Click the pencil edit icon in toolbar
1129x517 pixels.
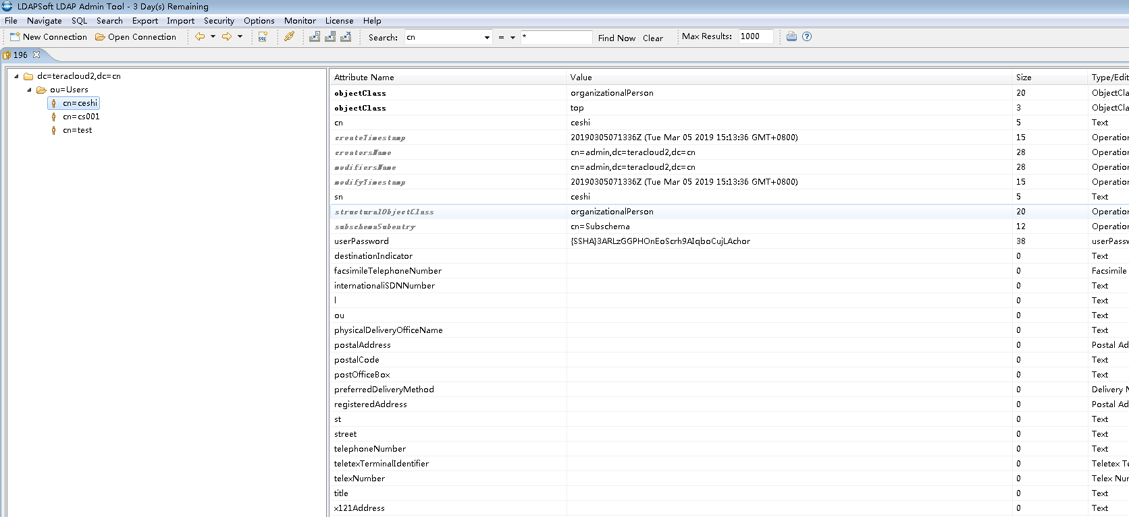tap(289, 37)
